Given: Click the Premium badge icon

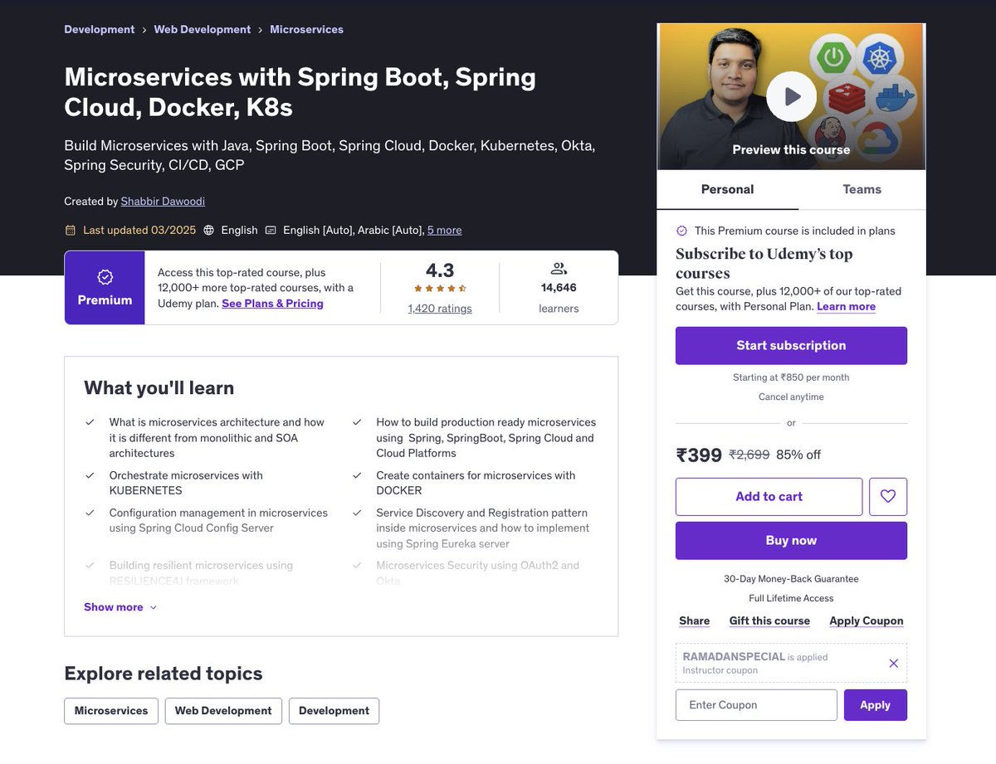Looking at the screenshot, I should pyautogui.click(x=105, y=277).
